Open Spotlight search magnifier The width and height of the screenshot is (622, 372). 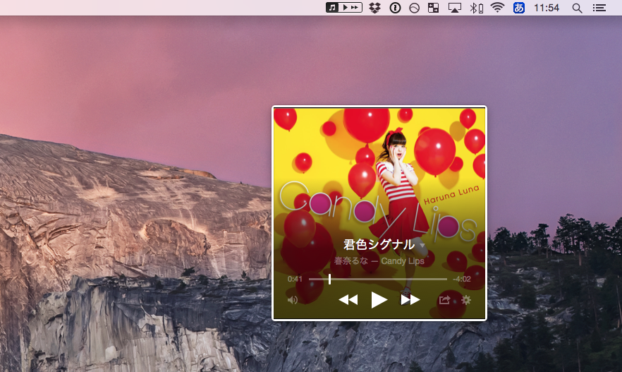(577, 8)
